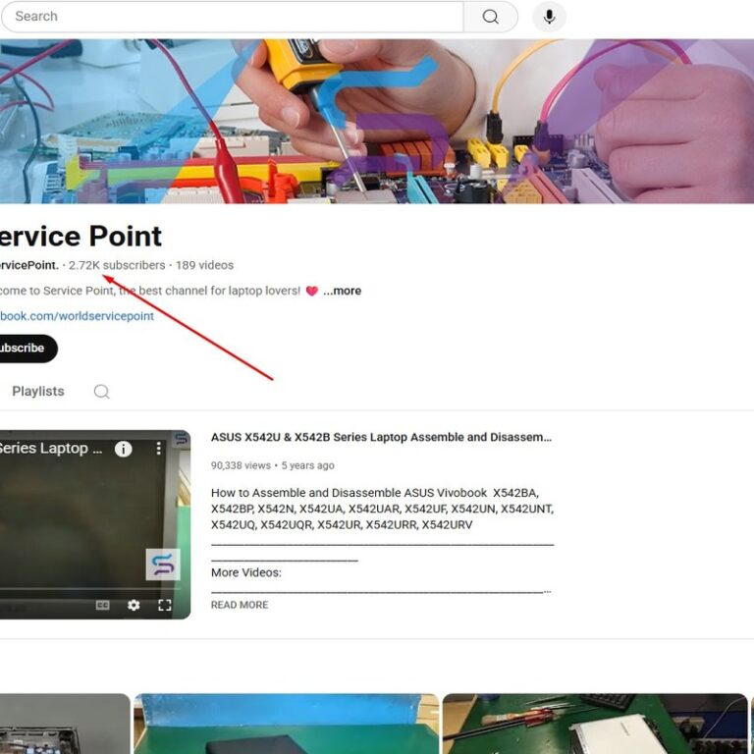
Task: Click the magnifier search button
Action: pyautogui.click(x=490, y=17)
